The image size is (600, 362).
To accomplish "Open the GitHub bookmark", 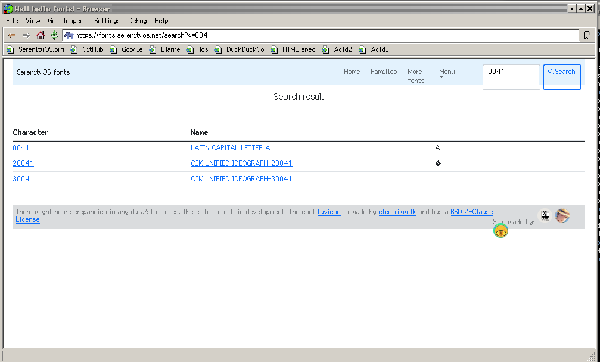I will click(x=87, y=49).
